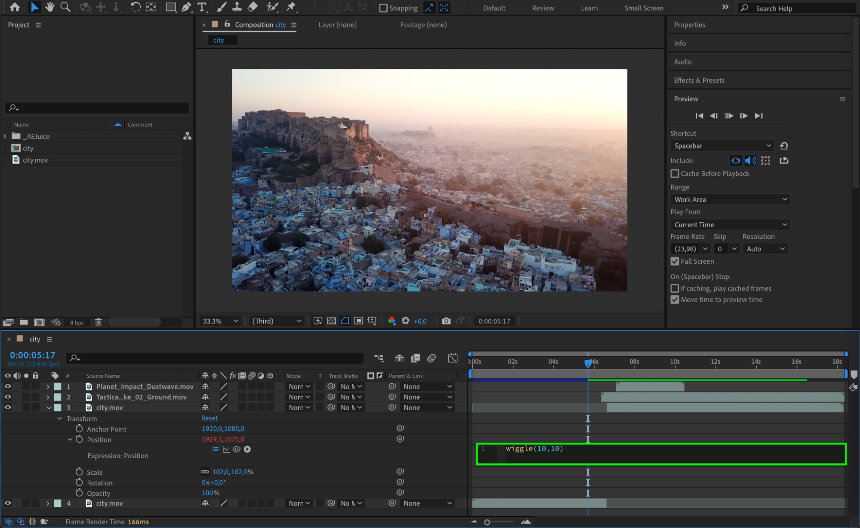Toggle the Position property stopwatch
Screen dimensions: 860x528
[79, 439]
